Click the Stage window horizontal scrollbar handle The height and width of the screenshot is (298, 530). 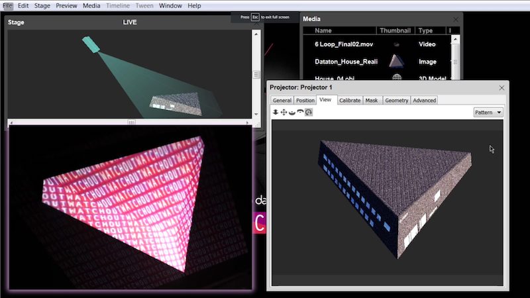click(x=131, y=123)
